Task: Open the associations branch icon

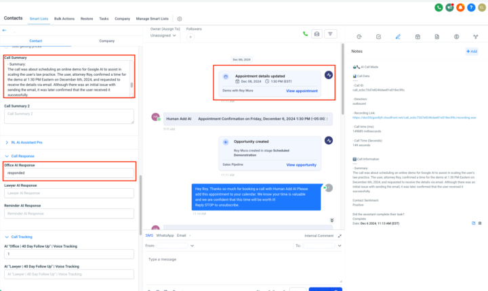Action: pos(476,37)
